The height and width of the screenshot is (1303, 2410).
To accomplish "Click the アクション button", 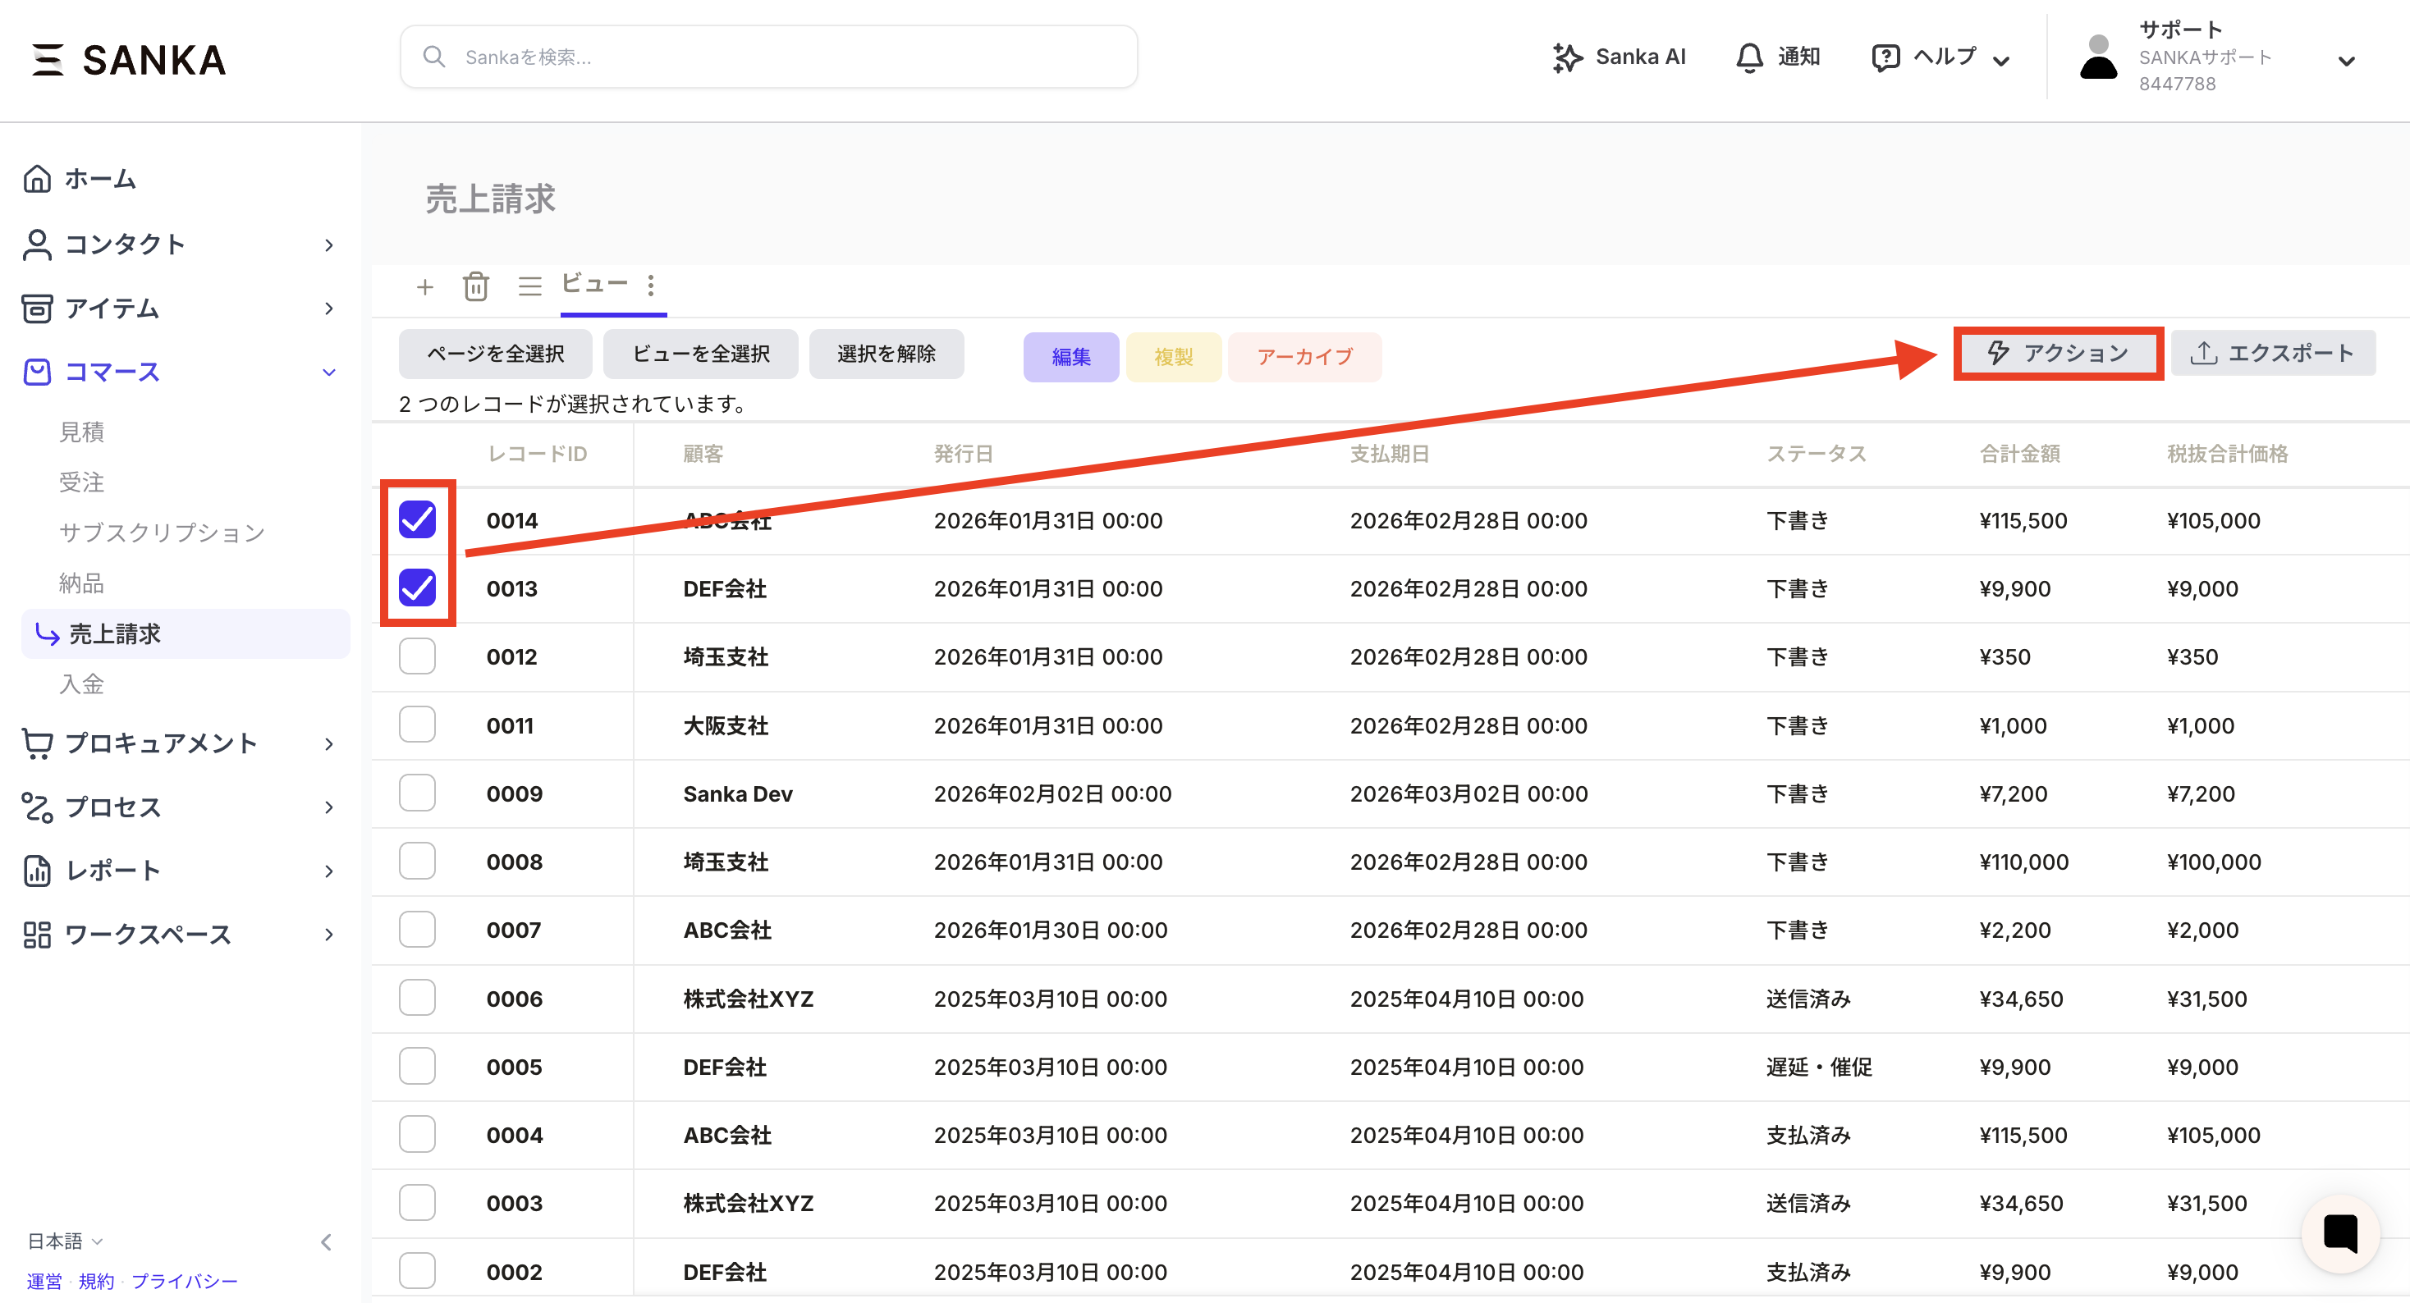I will coord(2058,353).
